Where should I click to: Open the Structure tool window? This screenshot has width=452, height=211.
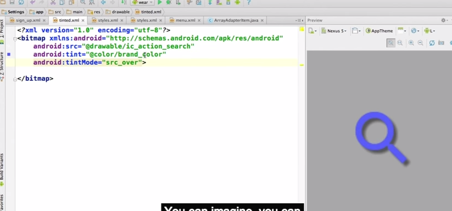pos(2,66)
